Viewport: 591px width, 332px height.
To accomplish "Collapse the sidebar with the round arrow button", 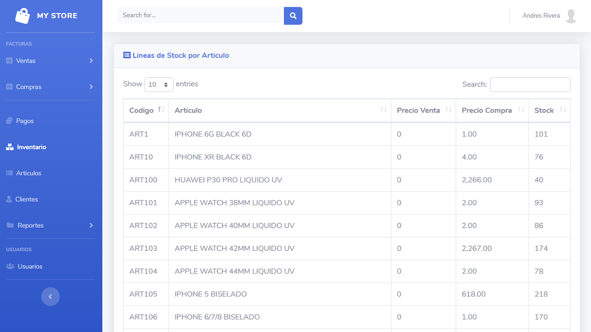I will (50, 296).
